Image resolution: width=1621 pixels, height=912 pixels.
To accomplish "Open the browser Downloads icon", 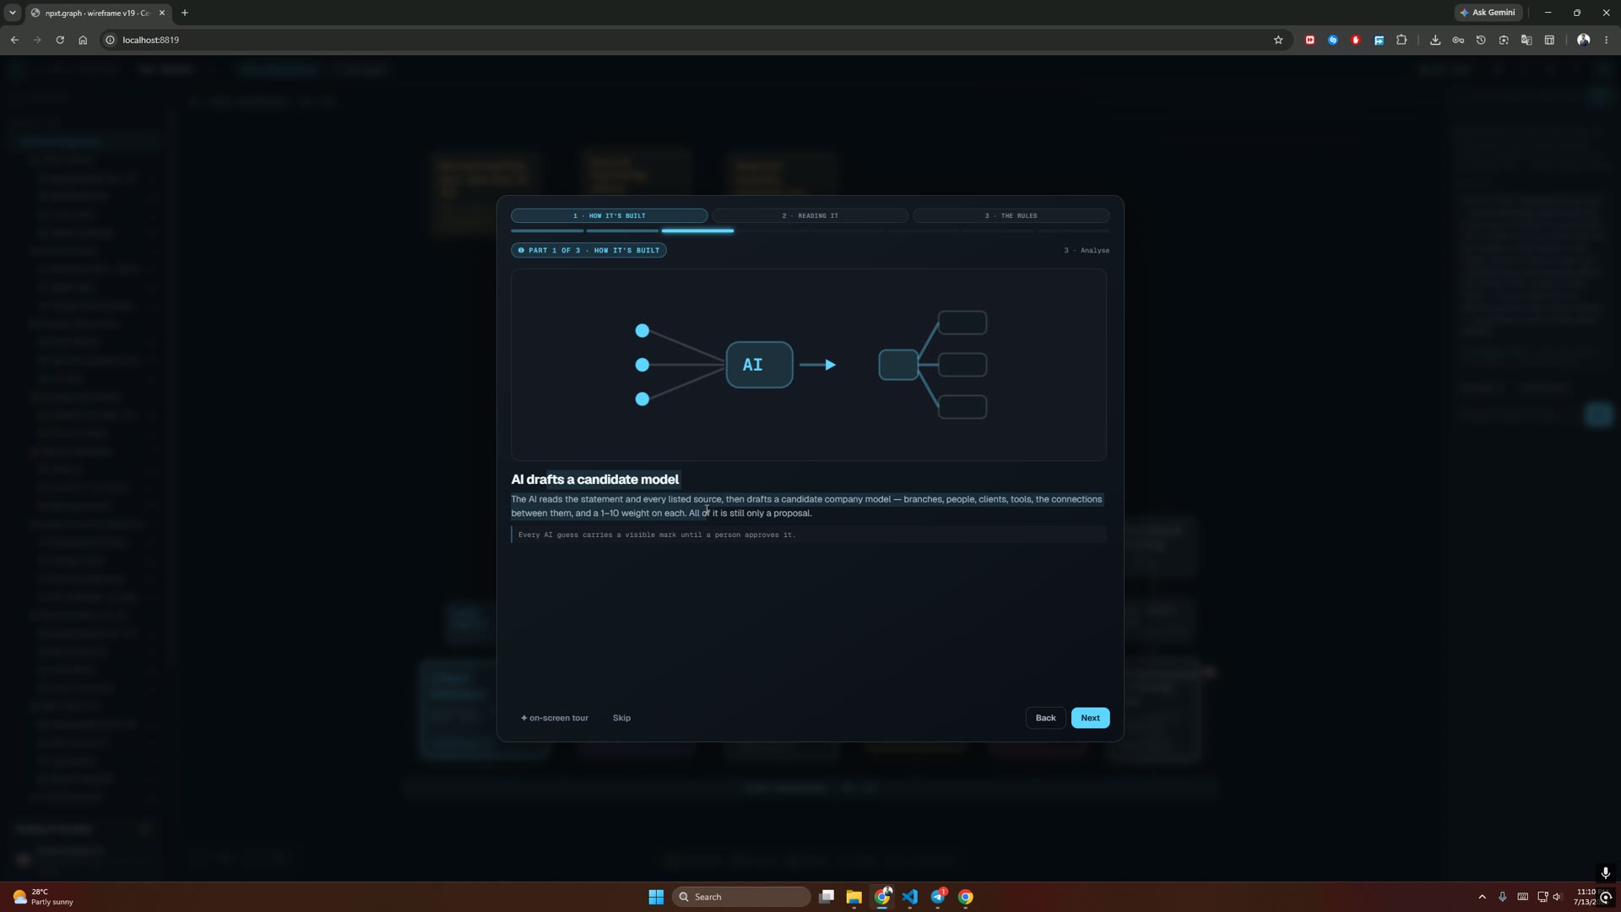I will tap(1435, 40).
